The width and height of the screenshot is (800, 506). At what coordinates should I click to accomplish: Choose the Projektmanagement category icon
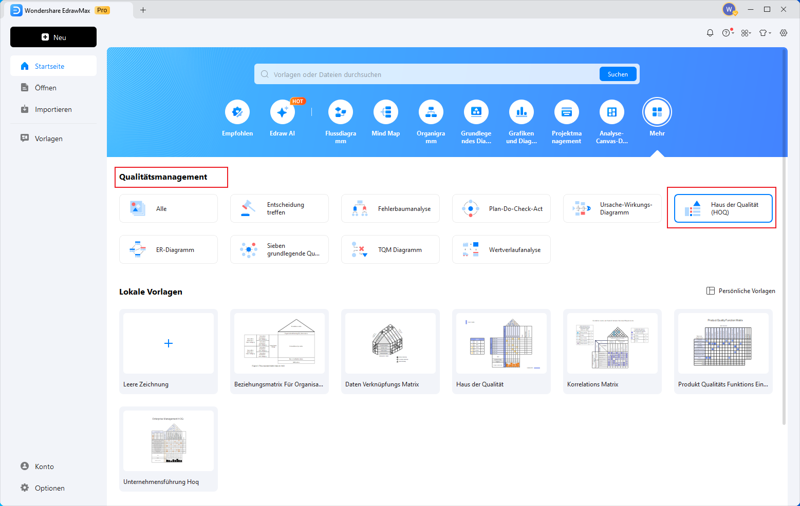[x=567, y=112]
